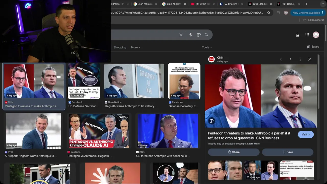Open Google Lens image search icon
Screen dimensions: 327x184
coord(199,35)
